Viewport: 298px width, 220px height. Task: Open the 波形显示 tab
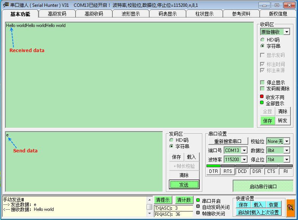pyautogui.click(x=131, y=14)
